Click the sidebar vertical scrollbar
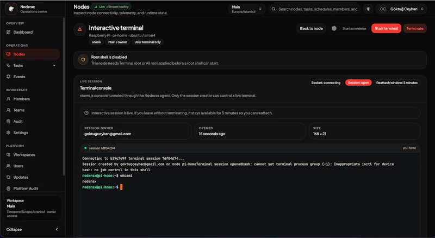 click(x=64, y=97)
